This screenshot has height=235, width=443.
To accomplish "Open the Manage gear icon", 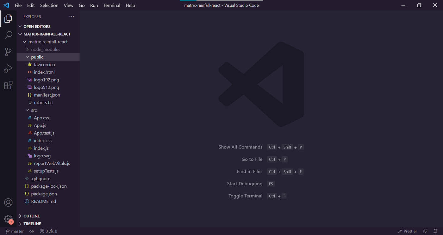I will tap(8, 219).
